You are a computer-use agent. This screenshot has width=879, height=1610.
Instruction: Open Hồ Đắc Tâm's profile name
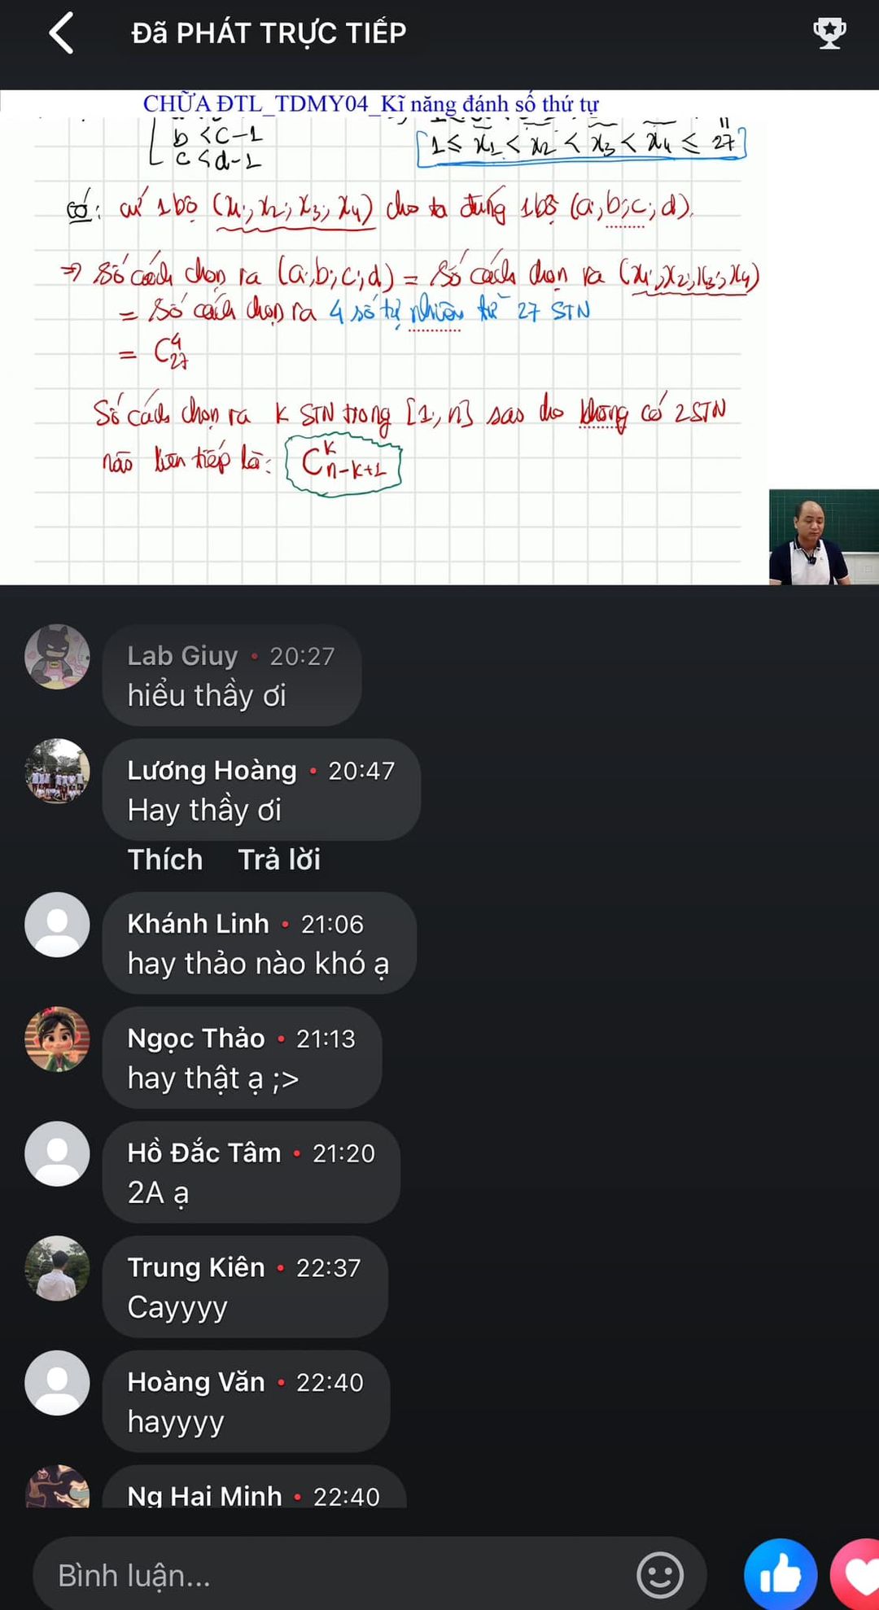[x=204, y=1153]
